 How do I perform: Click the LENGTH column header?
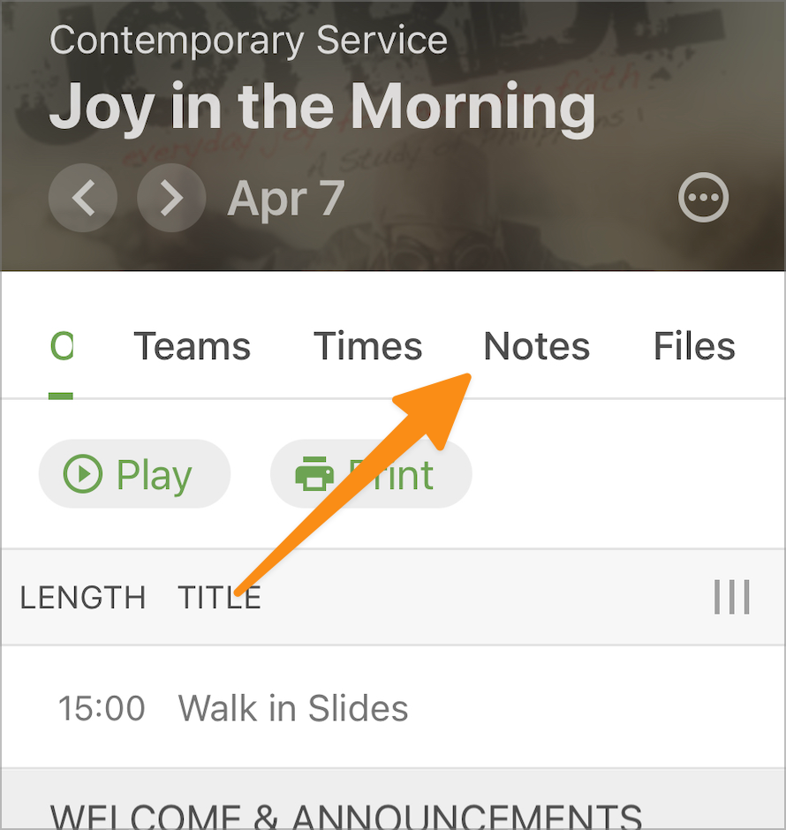coord(82,598)
